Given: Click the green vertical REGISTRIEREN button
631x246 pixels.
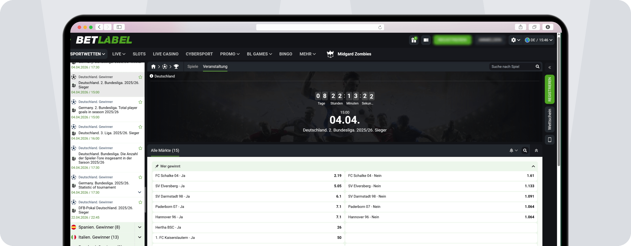Looking at the screenshot, I should 550,89.
